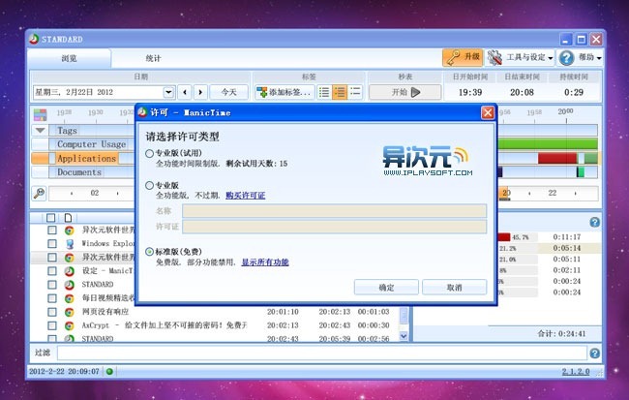This screenshot has height=400, width=629.
Task: Select the Computer Usage timeline
Action: [92, 144]
